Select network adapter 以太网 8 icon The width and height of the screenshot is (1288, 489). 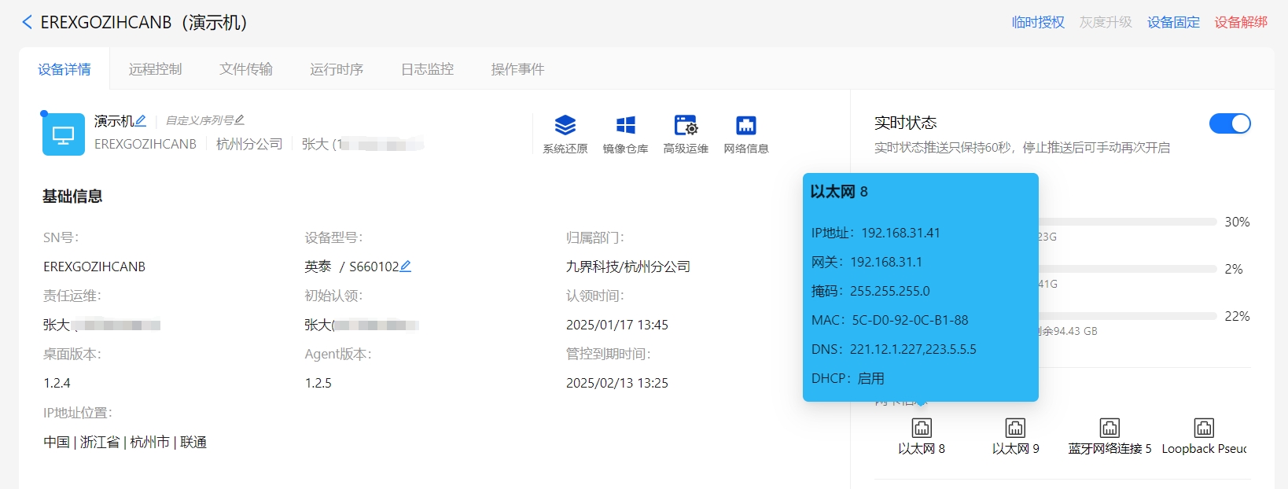[922, 428]
